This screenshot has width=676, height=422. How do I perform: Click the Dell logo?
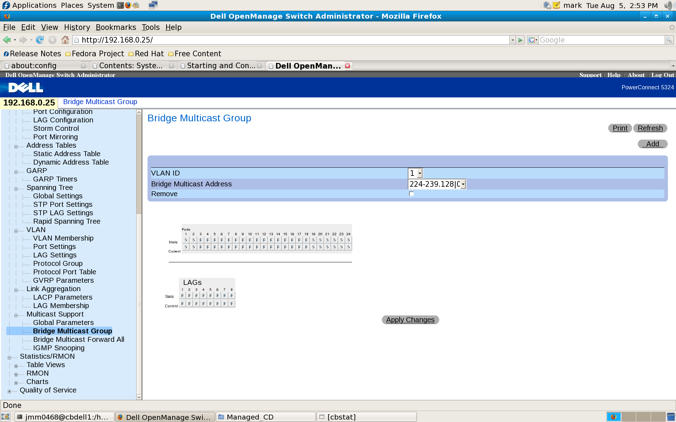click(25, 87)
